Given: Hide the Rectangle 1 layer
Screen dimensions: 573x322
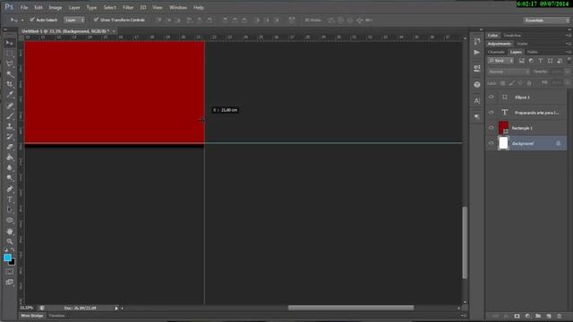Looking at the screenshot, I should [x=492, y=128].
